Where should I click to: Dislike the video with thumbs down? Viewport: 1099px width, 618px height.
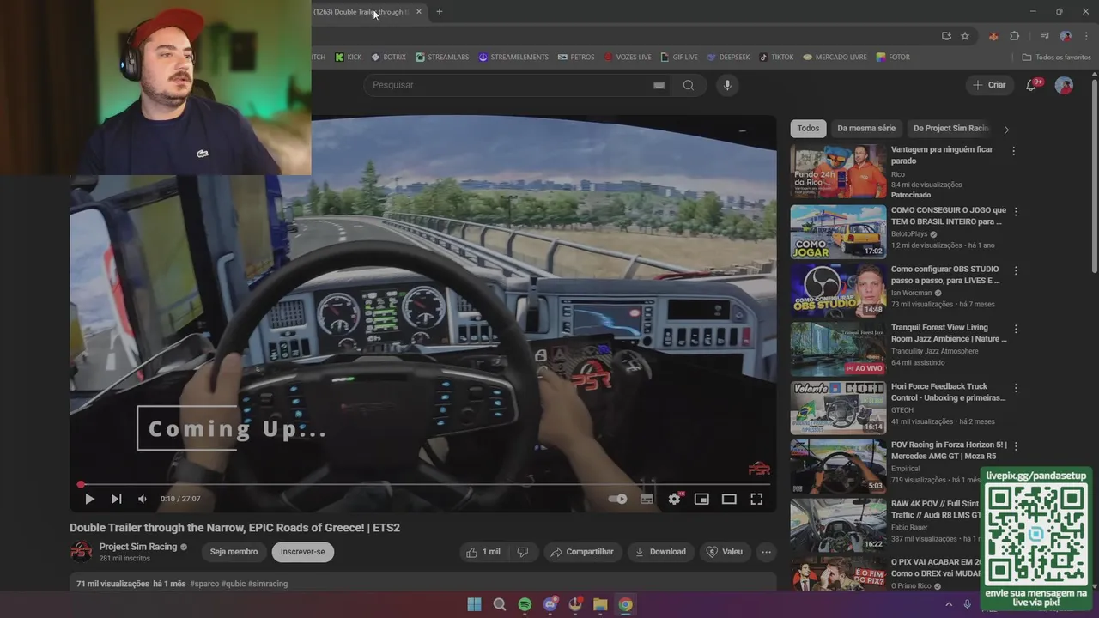tap(522, 552)
